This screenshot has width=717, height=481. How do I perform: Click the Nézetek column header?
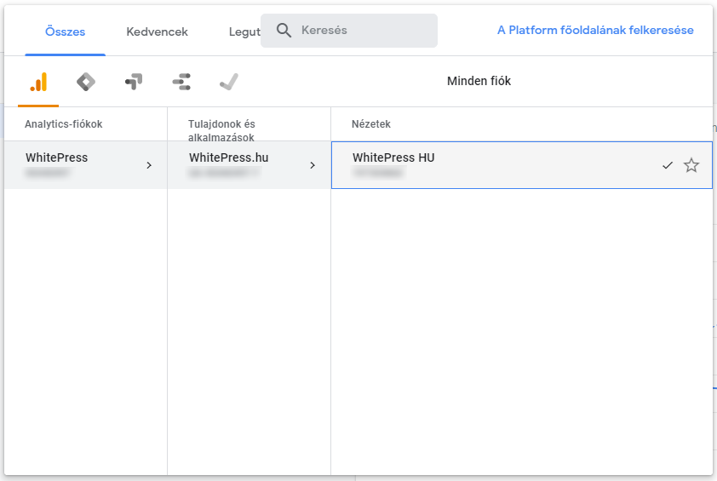(370, 124)
